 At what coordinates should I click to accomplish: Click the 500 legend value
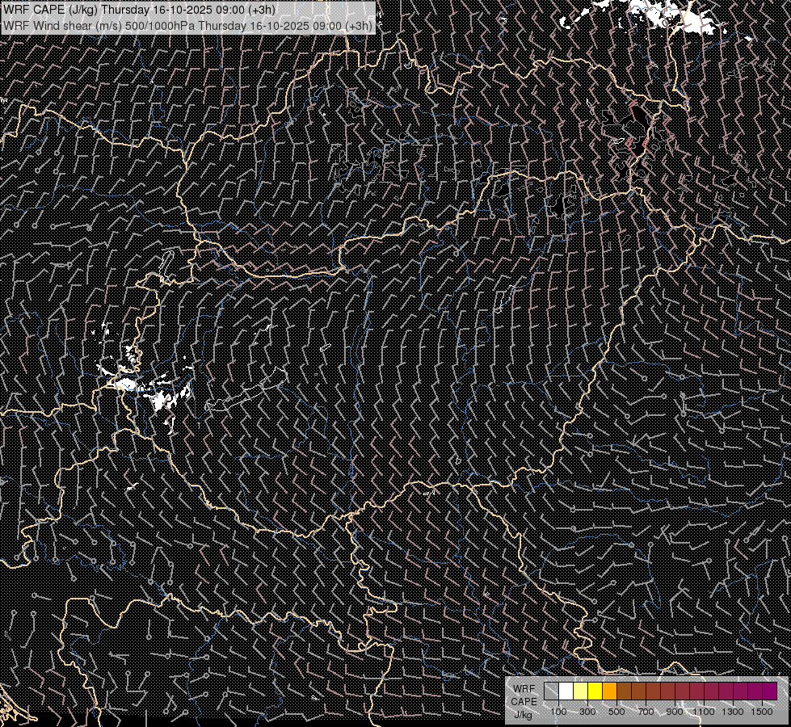tap(616, 712)
